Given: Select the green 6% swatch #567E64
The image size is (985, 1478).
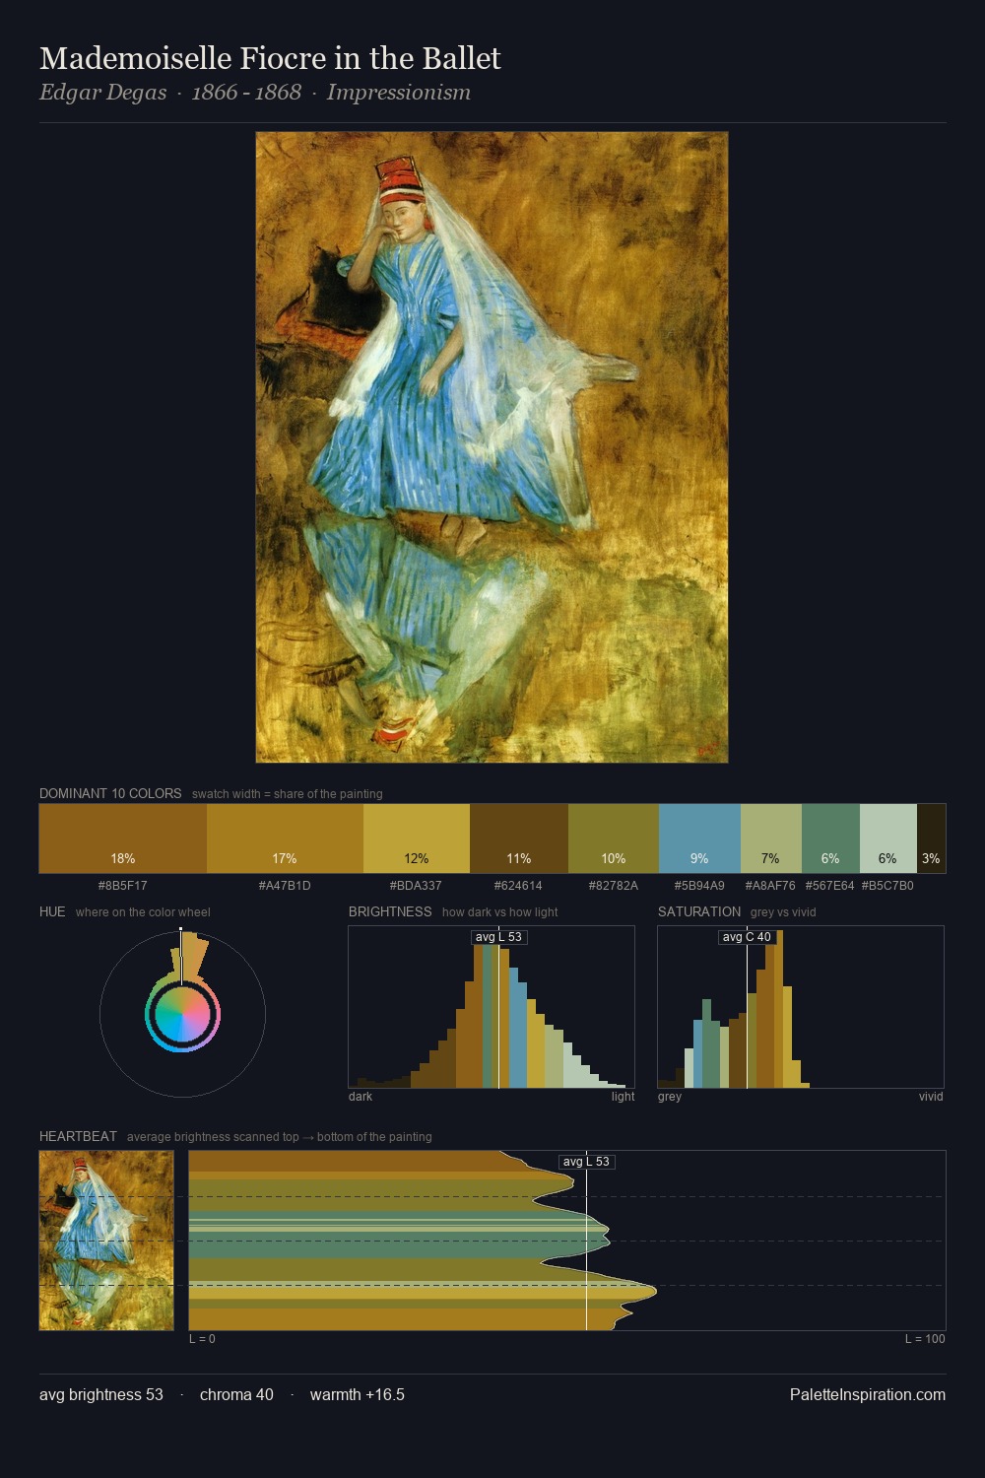Looking at the screenshot, I should (x=830, y=839).
